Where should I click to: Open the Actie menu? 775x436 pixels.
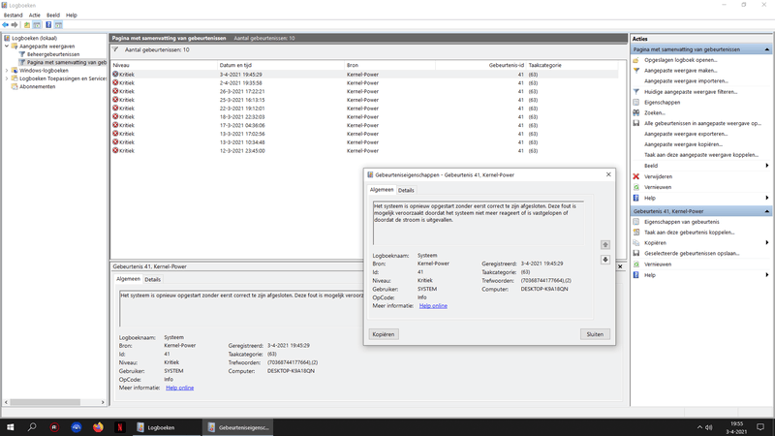(35, 15)
